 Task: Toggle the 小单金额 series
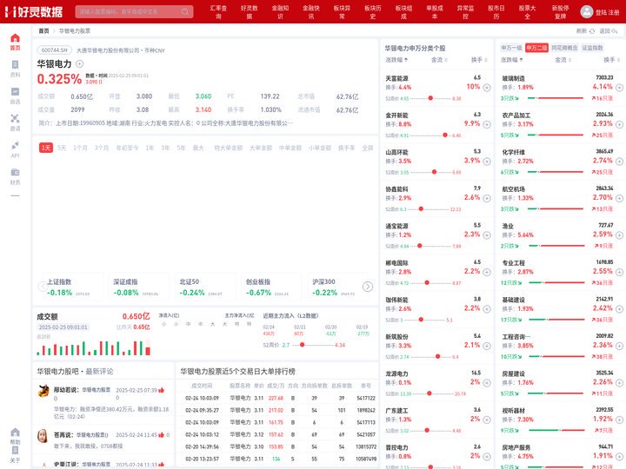[320, 148]
